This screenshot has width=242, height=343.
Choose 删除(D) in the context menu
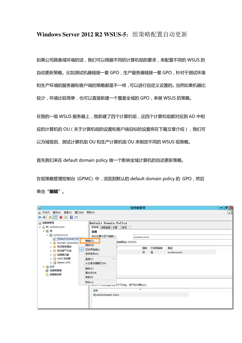[98, 269]
